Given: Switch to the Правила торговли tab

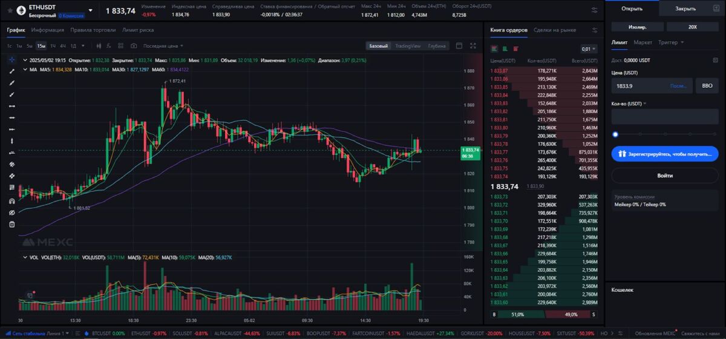Looking at the screenshot, I should (x=93, y=30).
